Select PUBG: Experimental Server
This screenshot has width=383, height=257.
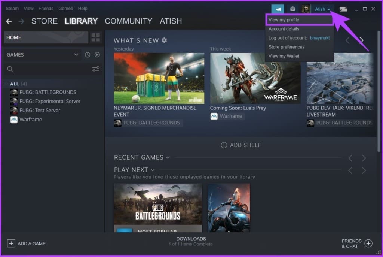click(x=50, y=101)
